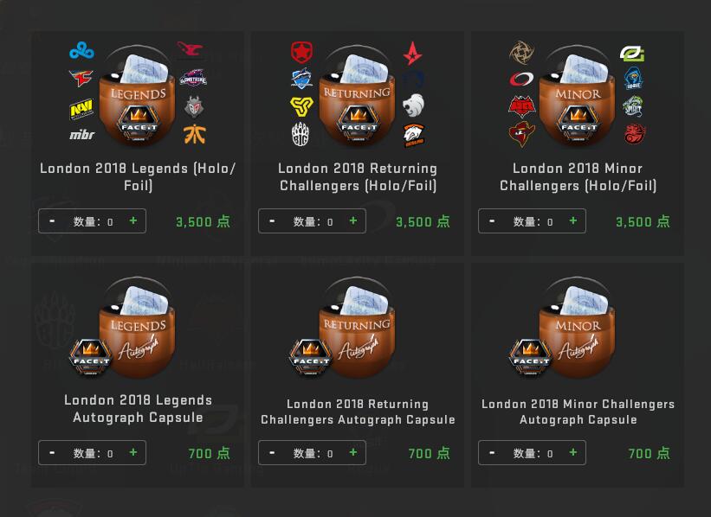Increase Legends Autograph Capsule quantity
The height and width of the screenshot is (517, 711).
[x=133, y=452]
